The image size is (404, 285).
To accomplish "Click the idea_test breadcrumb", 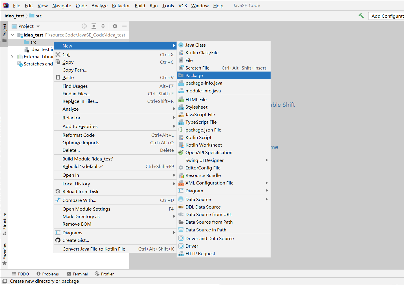I will click(x=14, y=16).
